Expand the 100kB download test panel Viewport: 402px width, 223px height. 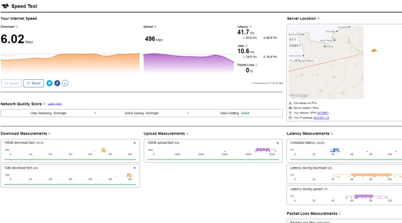tap(134, 143)
